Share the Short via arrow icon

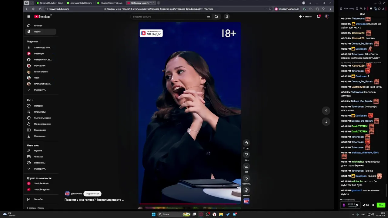click(246, 178)
